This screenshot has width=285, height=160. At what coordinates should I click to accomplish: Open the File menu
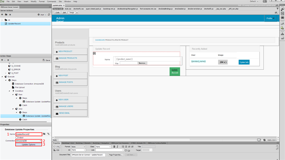click(8, 1)
